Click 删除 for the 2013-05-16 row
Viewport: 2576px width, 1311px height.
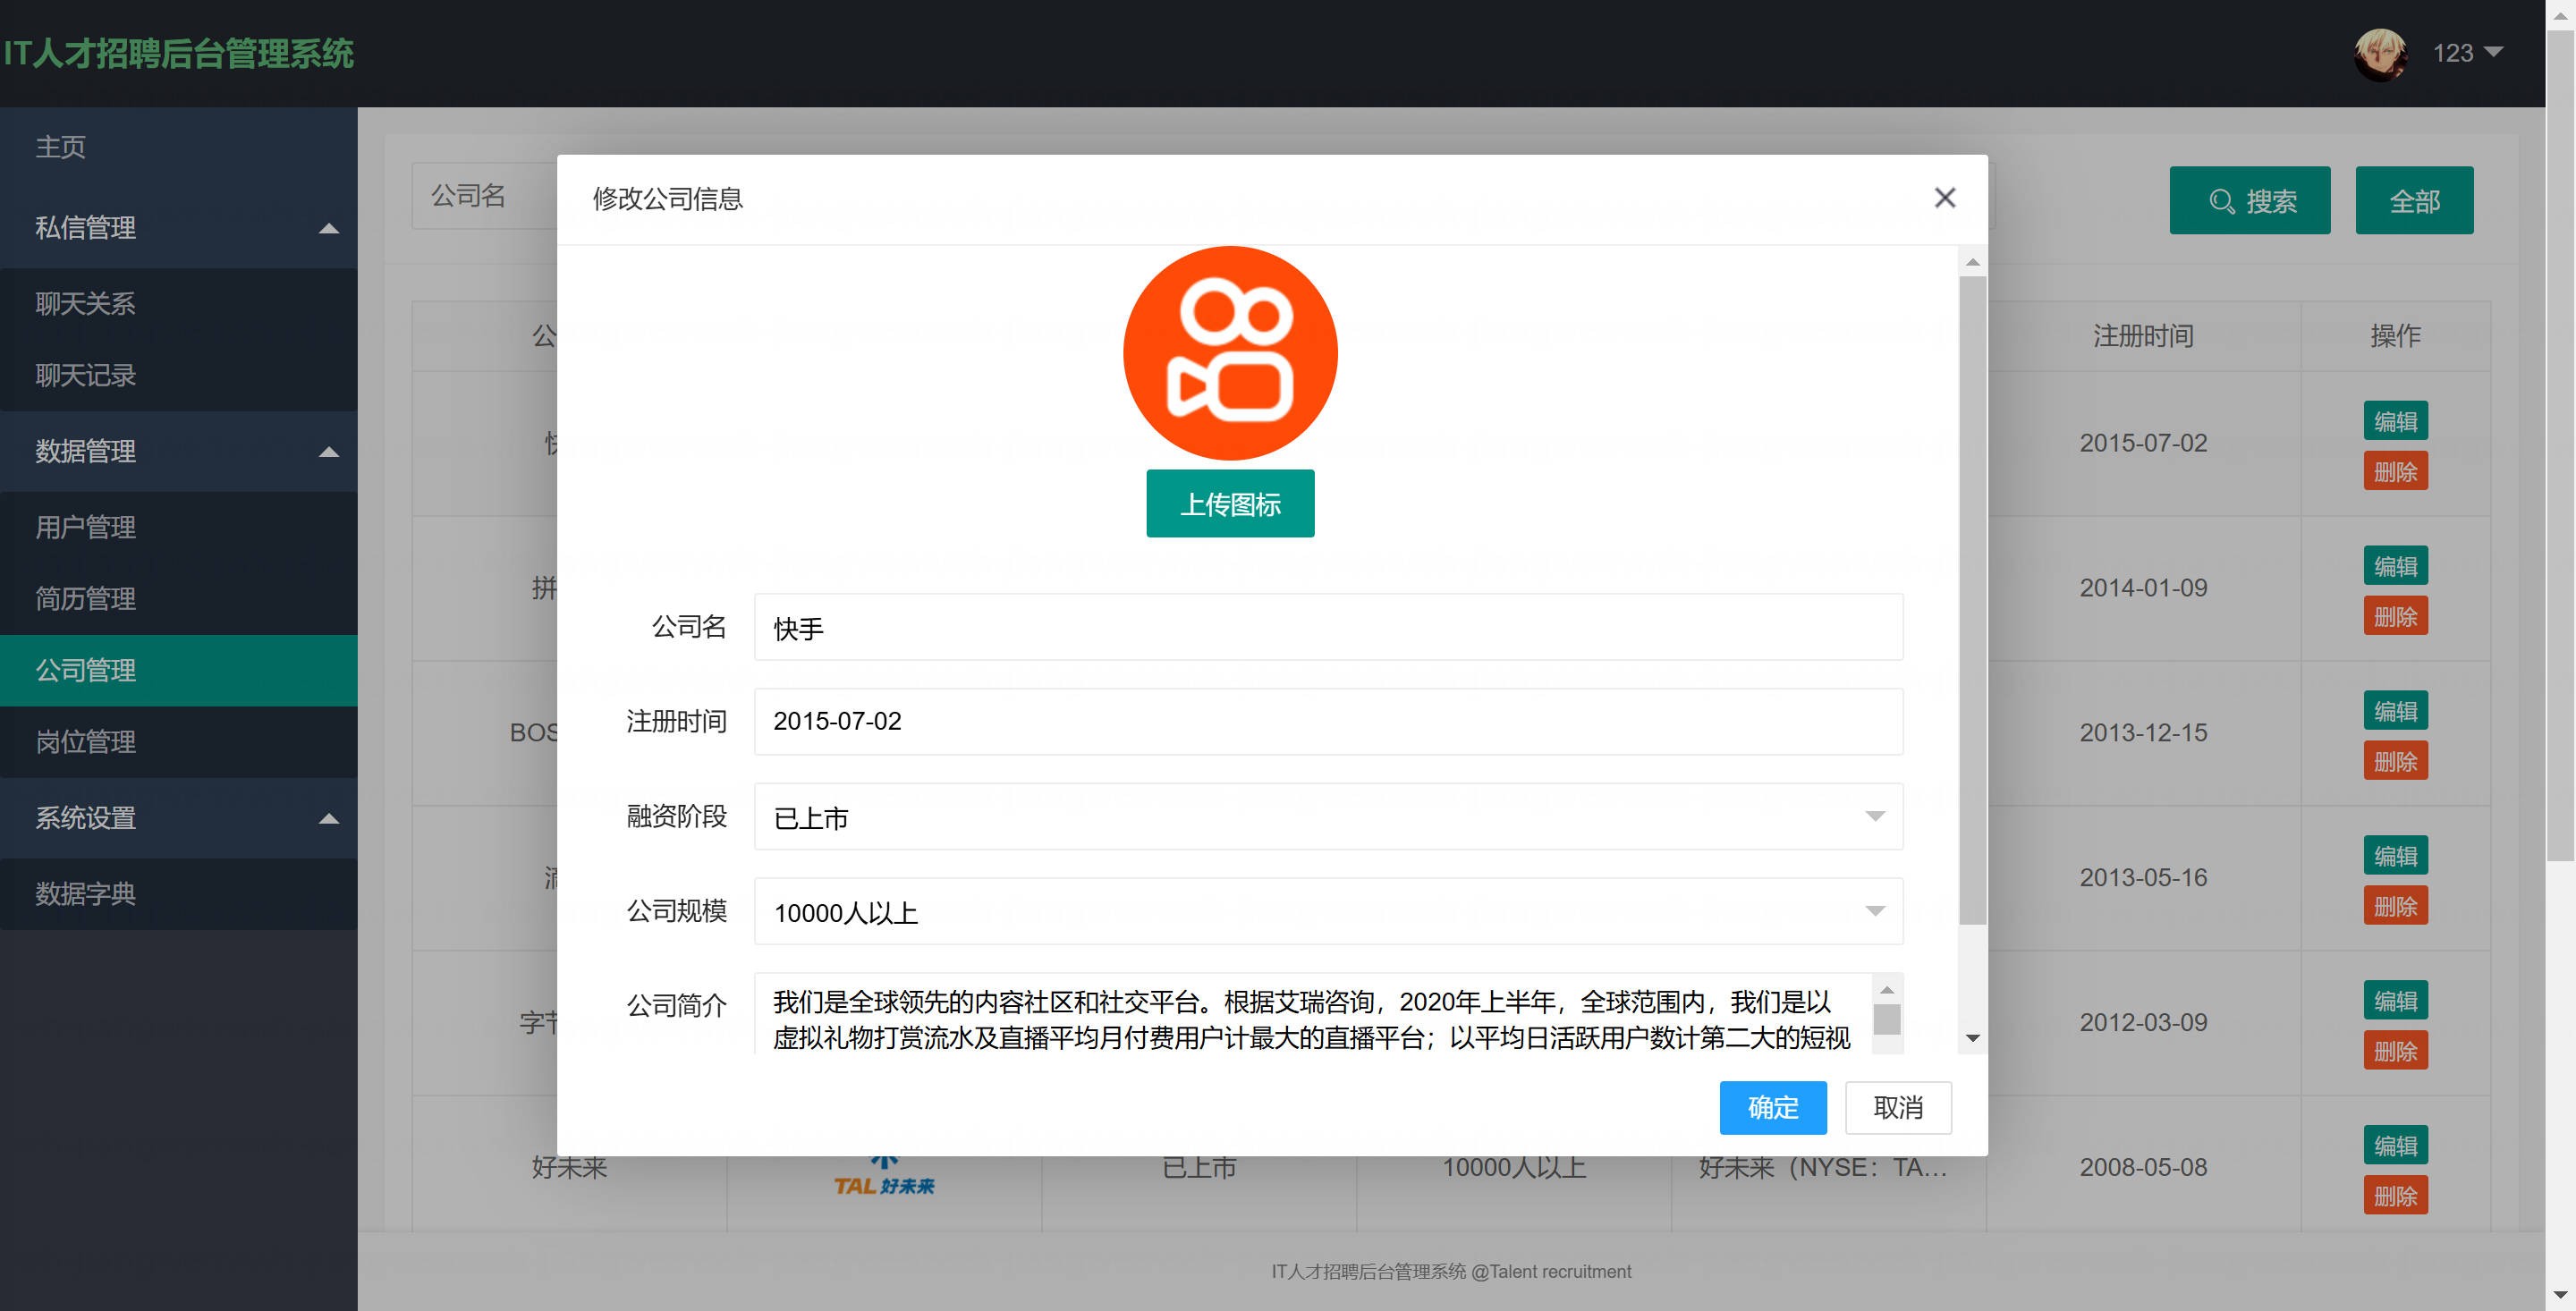(2395, 907)
